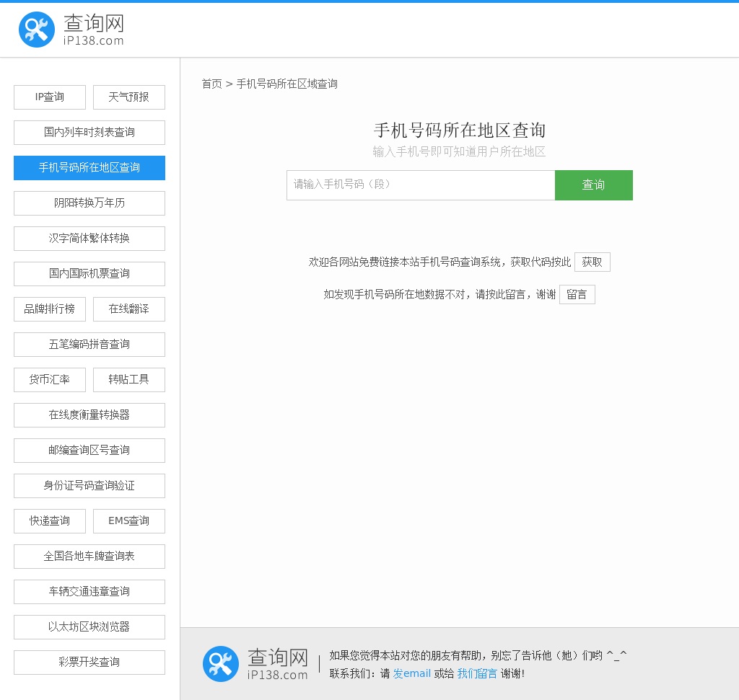The width and height of the screenshot is (739, 700).
Task: Open 货币汇率 sidebar entry
Action: (x=50, y=380)
